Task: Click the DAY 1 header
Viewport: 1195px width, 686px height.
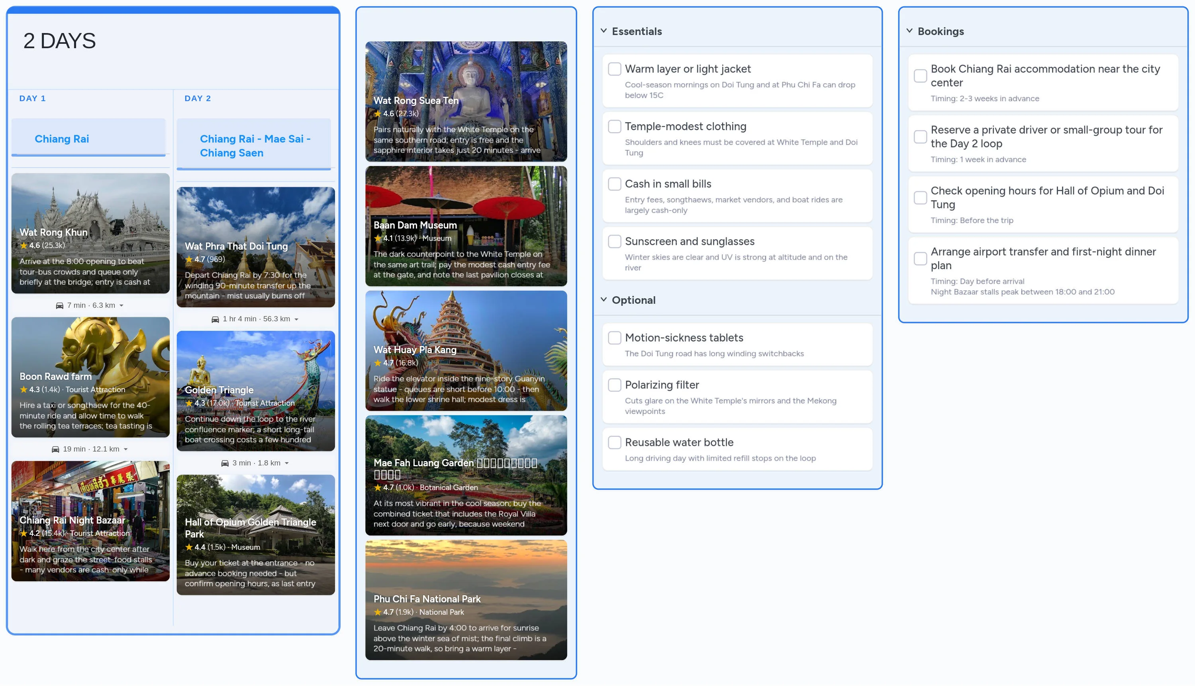Action: point(33,98)
